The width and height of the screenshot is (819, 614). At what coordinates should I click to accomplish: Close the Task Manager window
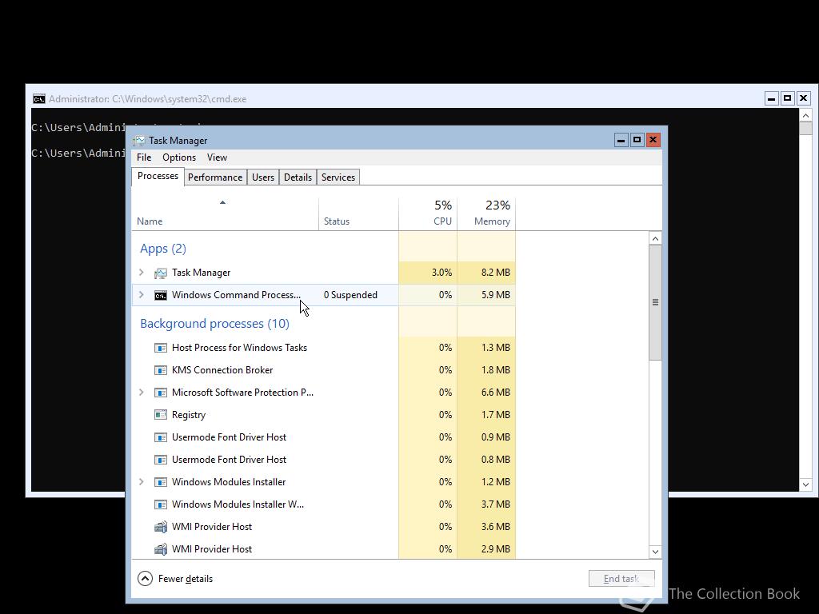click(x=653, y=140)
